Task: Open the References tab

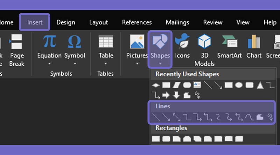Action: pyautogui.click(x=137, y=22)
